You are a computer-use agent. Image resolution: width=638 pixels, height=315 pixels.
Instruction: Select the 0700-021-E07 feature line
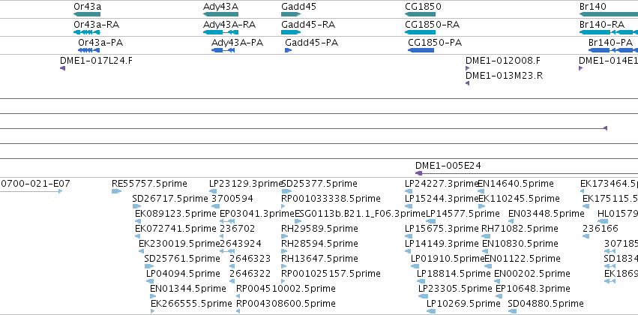click(31, 190)
